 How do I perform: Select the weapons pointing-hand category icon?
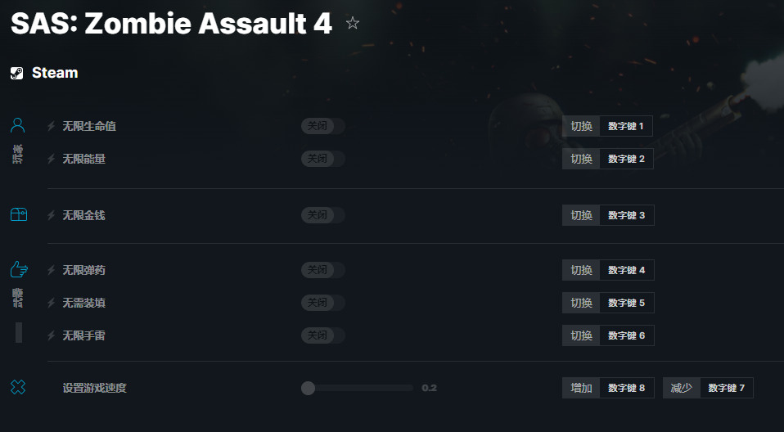pos(18,269)
